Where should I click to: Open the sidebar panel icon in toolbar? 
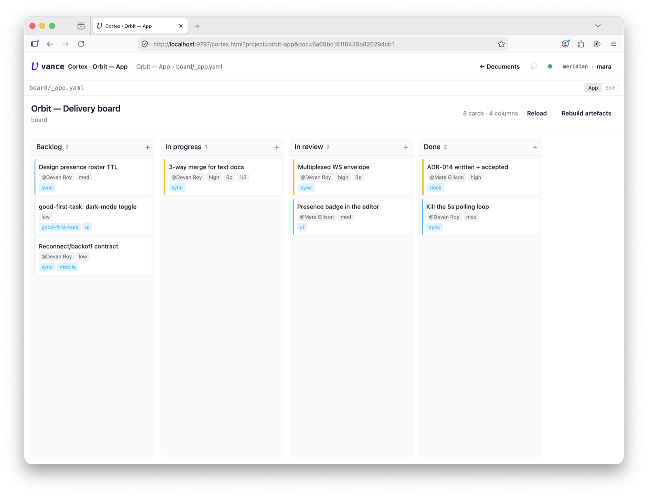coord(35,43)
